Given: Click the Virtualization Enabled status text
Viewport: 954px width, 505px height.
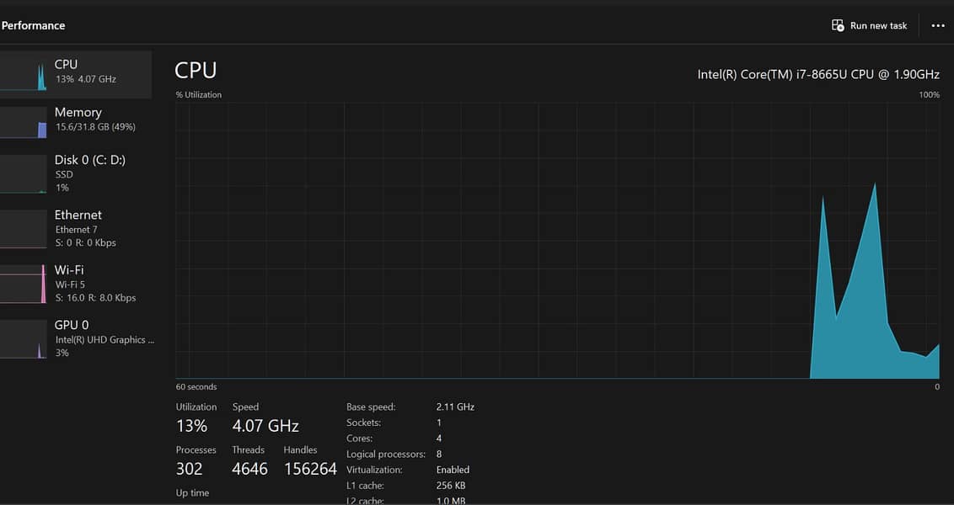Looking at the screenshot, I should (453, 470).
